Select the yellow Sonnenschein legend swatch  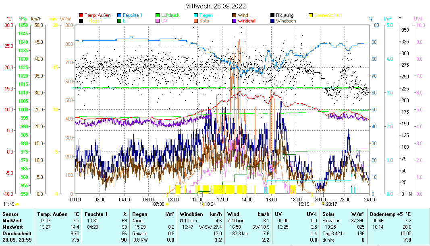click(x=311, y=15)
